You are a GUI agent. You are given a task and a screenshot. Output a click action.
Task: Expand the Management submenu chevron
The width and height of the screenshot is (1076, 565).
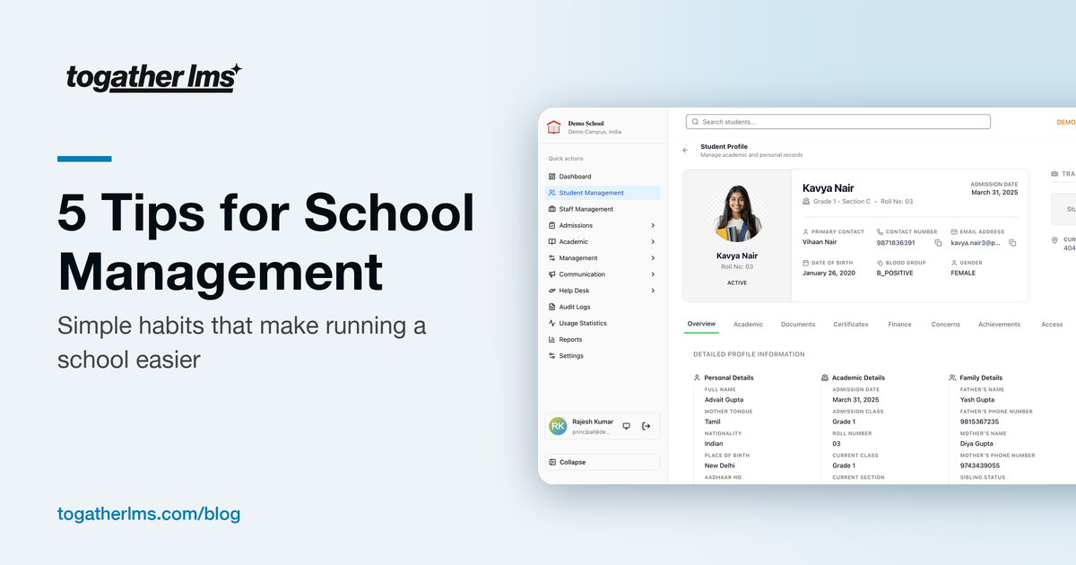[x=653, y=258]
